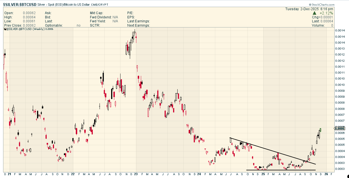Click the copyright symbol before StockCharts.com
Viewport: 349px width, 178px height.
click(x=310, y=5)
